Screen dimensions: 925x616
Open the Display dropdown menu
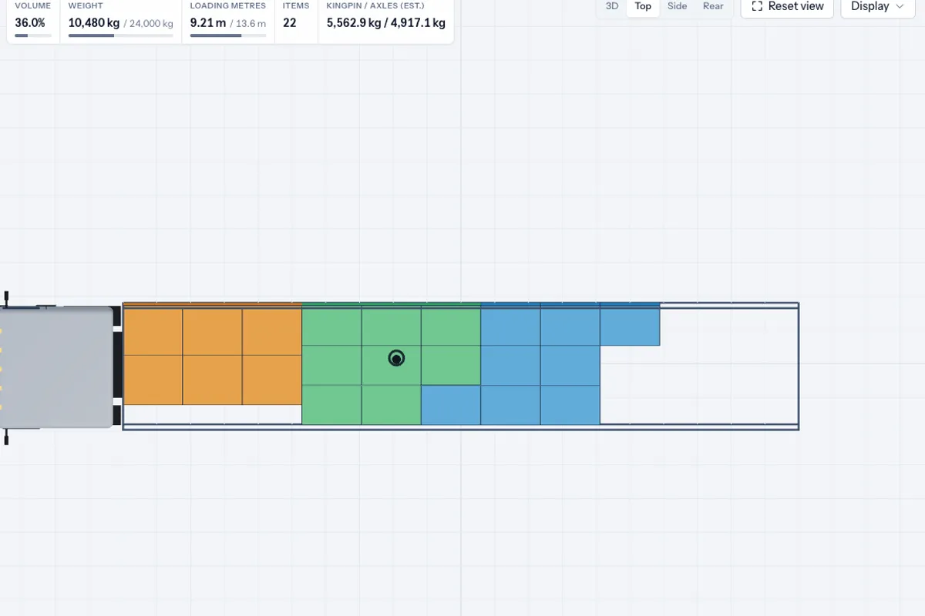[x=877, y=6]
